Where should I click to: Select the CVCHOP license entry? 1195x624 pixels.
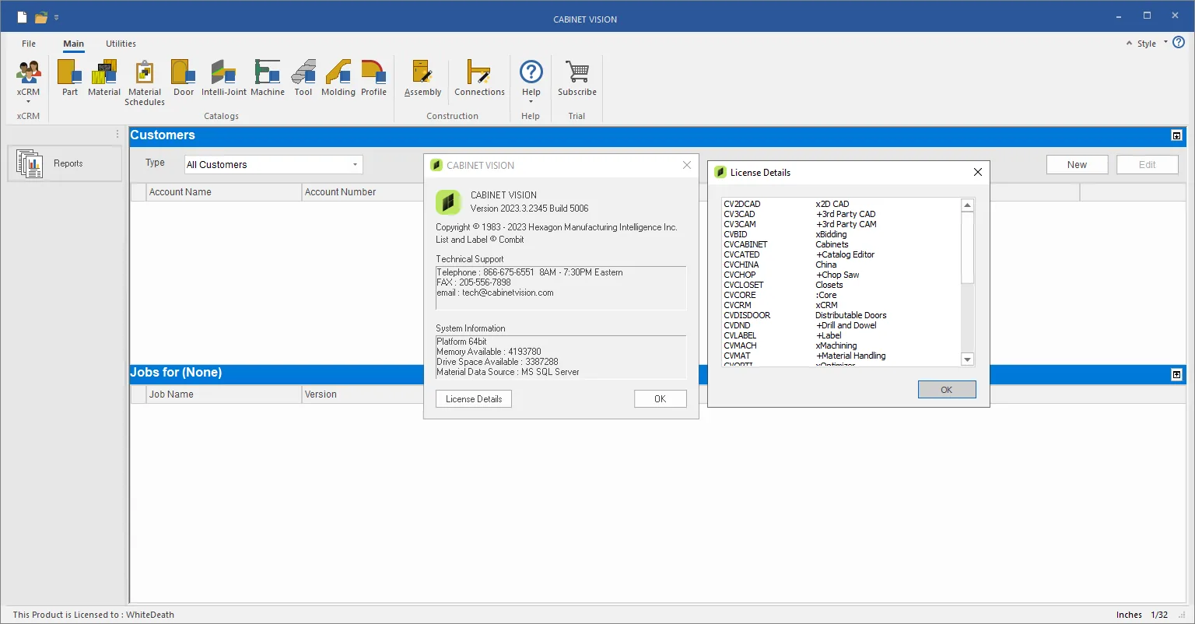pyautogui.click(x=842, y=275)
